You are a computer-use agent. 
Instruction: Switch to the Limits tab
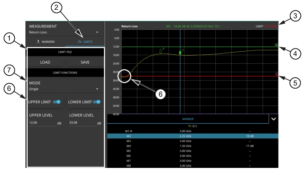[85, 41]
